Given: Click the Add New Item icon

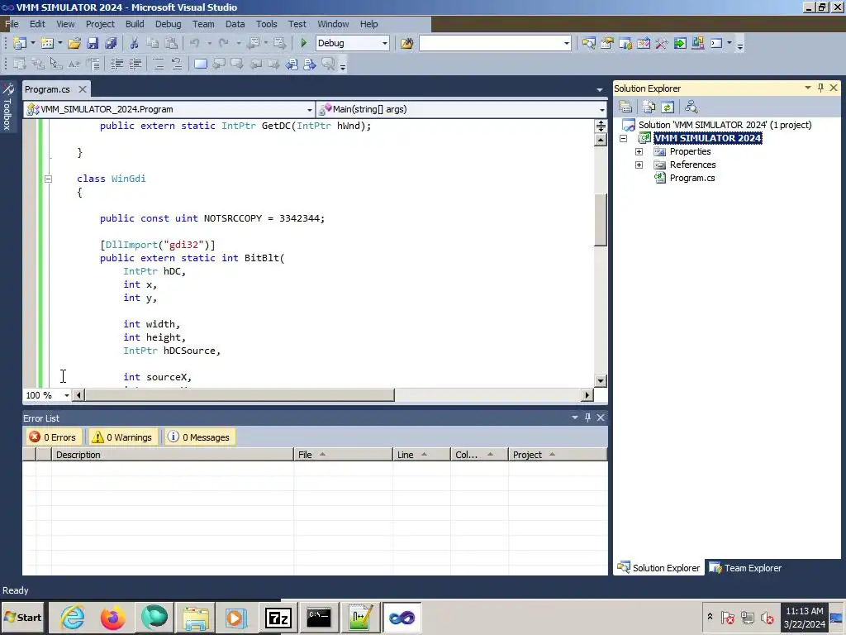Looking at the screenshot, I should click(47, 43).
